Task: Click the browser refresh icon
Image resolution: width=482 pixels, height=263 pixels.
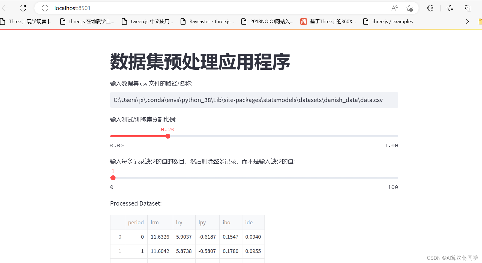Action: 23,8
